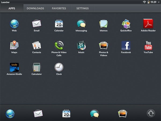
Task: Open Messaging from the bottom dock
Action: [94, 113]
